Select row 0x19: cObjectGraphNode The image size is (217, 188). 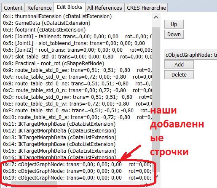tap(77, 178)
